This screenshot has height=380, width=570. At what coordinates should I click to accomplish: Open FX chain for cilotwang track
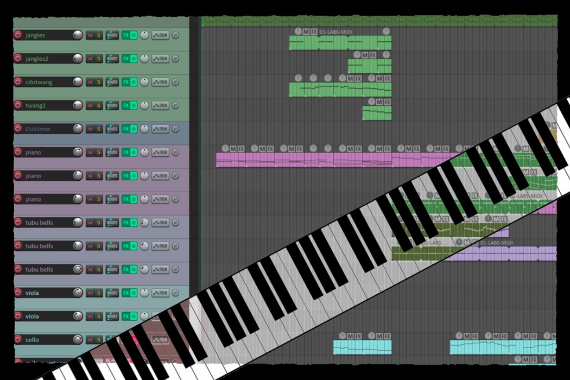coord(125,82)
